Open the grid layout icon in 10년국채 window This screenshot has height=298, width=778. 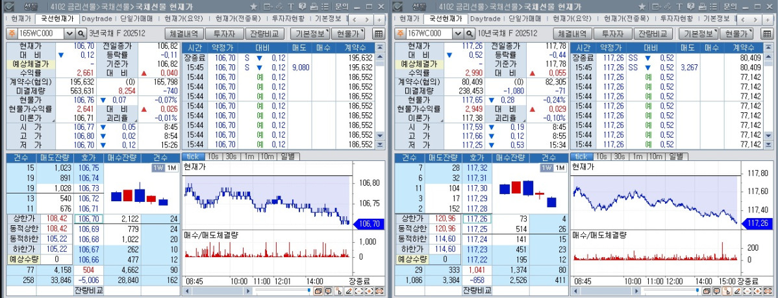767,34
